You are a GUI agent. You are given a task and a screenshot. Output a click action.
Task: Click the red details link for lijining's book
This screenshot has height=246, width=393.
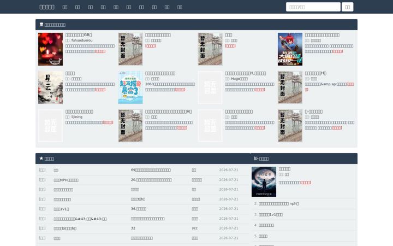pyautogui.click(x=108, y=122)
